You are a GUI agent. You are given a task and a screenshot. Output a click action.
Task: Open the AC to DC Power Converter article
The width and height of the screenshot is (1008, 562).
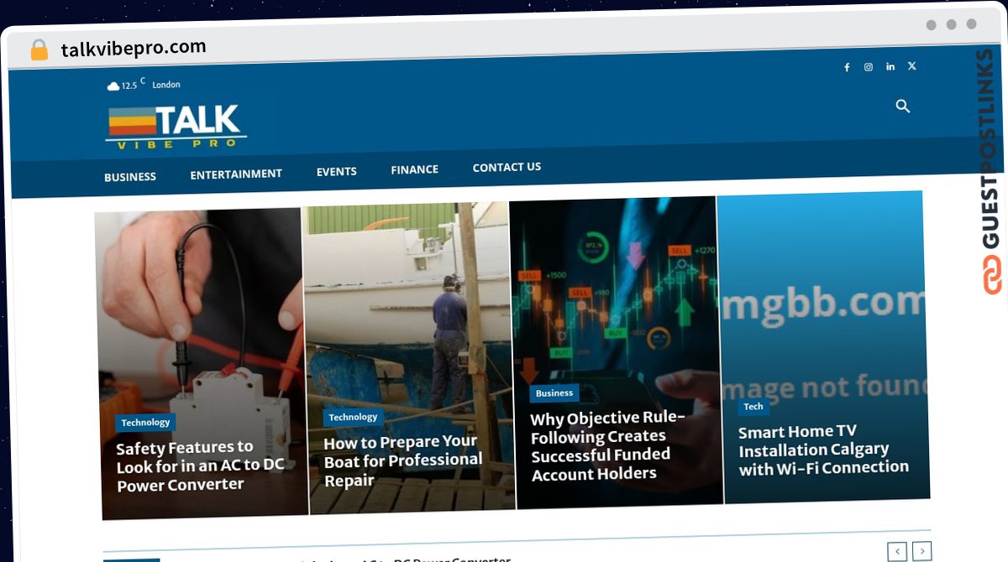(x=201, y=466)
